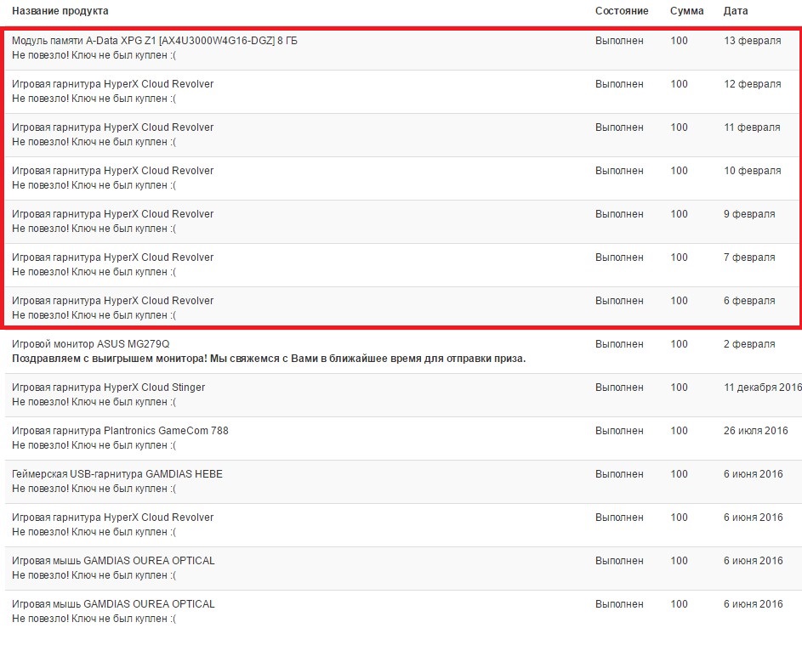
Task: Select HyperX Cloud Revolver dated 6 февраля
Action: (112, 301)
